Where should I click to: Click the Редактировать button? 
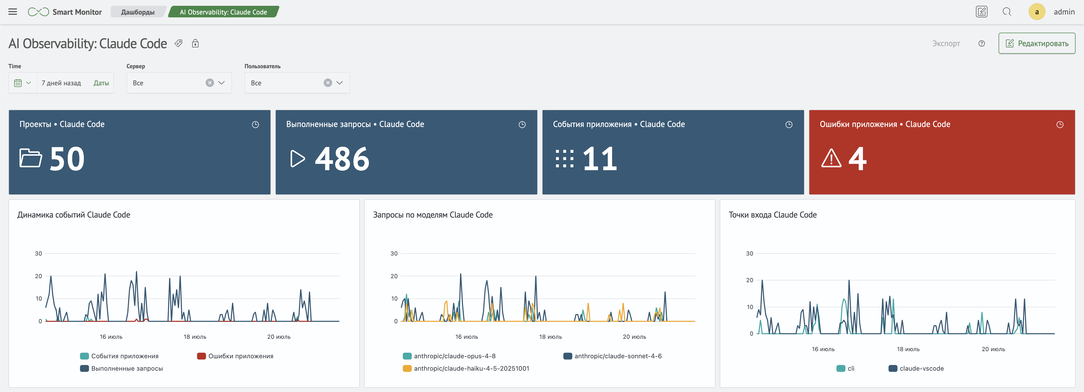pos(1037,43)
